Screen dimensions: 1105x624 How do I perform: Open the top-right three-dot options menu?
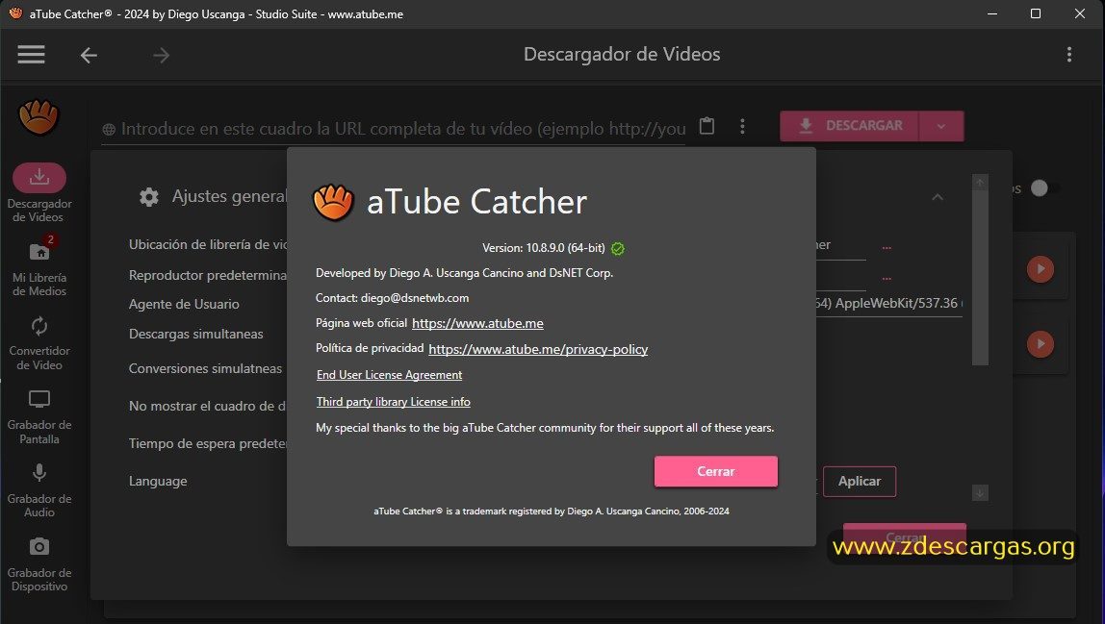click(x=1069, y=54)
